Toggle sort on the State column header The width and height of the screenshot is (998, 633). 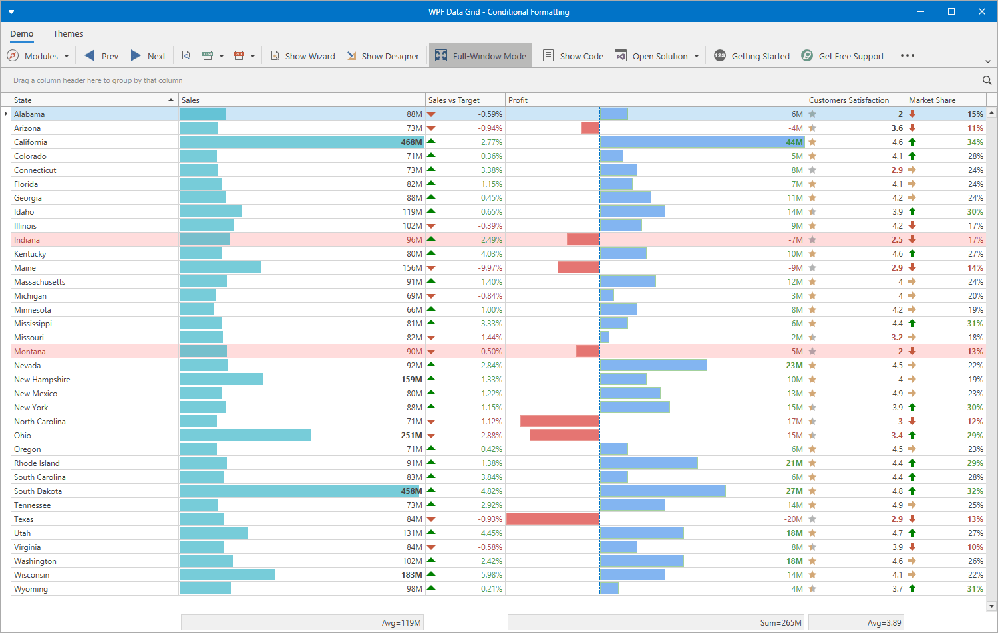coord(93,100)
